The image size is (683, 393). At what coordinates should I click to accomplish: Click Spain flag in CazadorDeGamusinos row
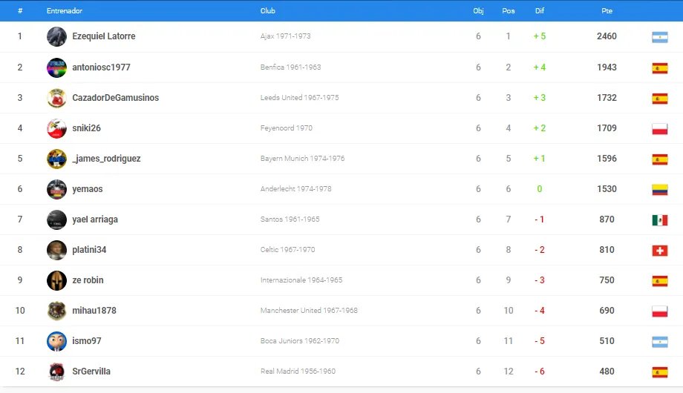pyautogui.click(x=660, y=99)
